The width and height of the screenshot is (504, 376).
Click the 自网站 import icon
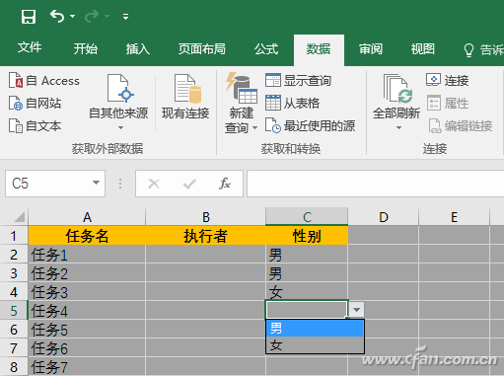coord(16,104)
